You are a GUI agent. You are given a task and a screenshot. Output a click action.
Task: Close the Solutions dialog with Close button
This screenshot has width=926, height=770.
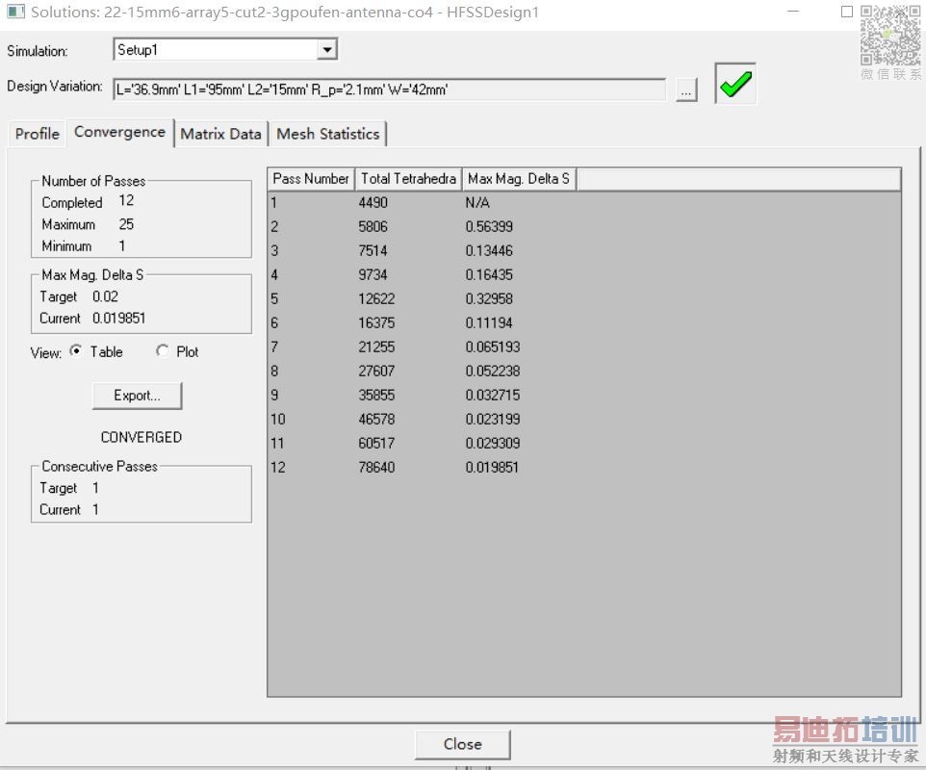click(x=462, y=744)
